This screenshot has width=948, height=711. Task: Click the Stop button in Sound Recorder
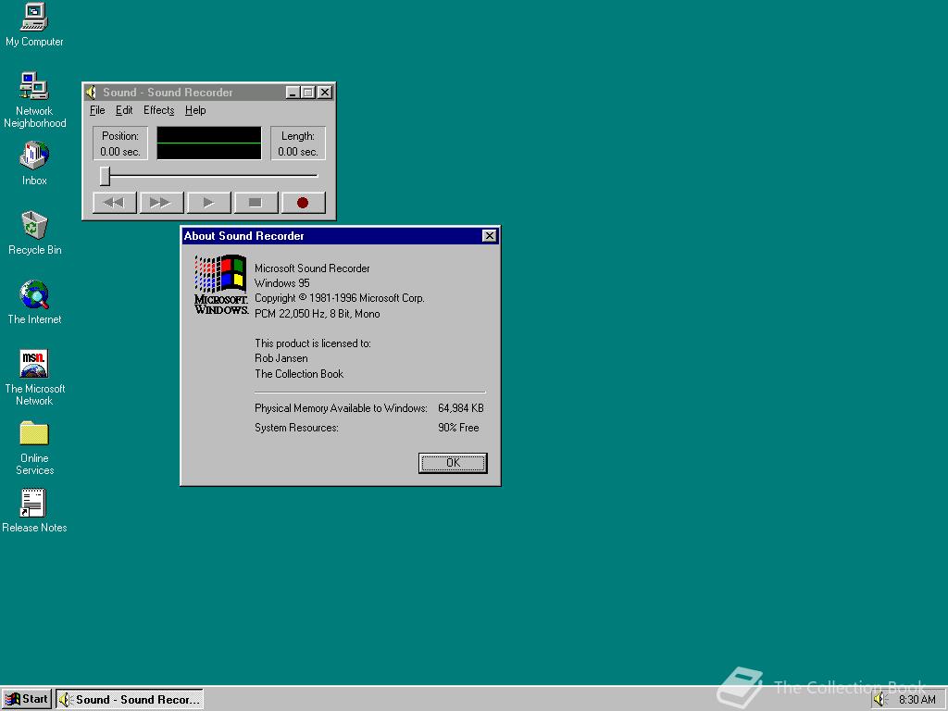[256, 203]
